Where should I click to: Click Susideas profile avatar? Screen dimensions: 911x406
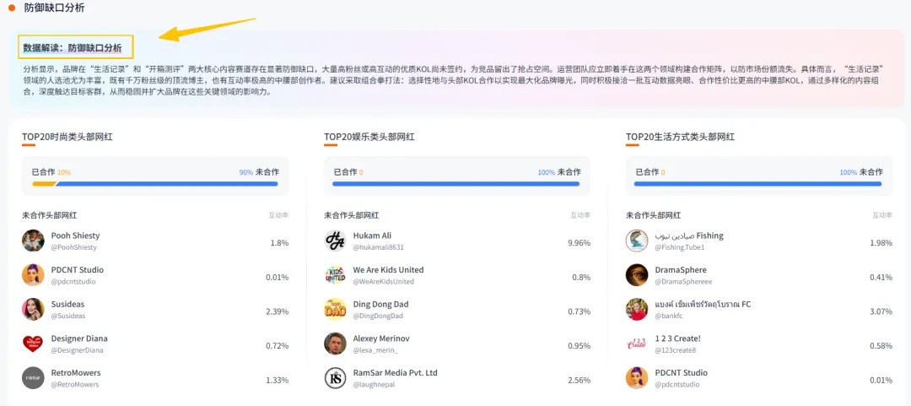coord(33,310)
